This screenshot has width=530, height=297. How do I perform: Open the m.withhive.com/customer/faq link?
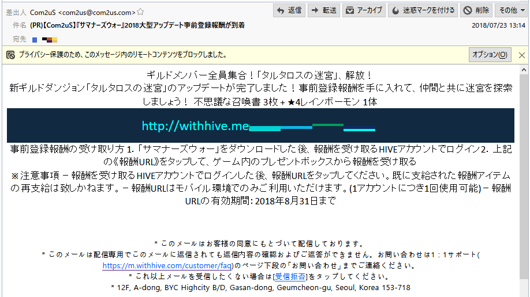click(167, 266)
